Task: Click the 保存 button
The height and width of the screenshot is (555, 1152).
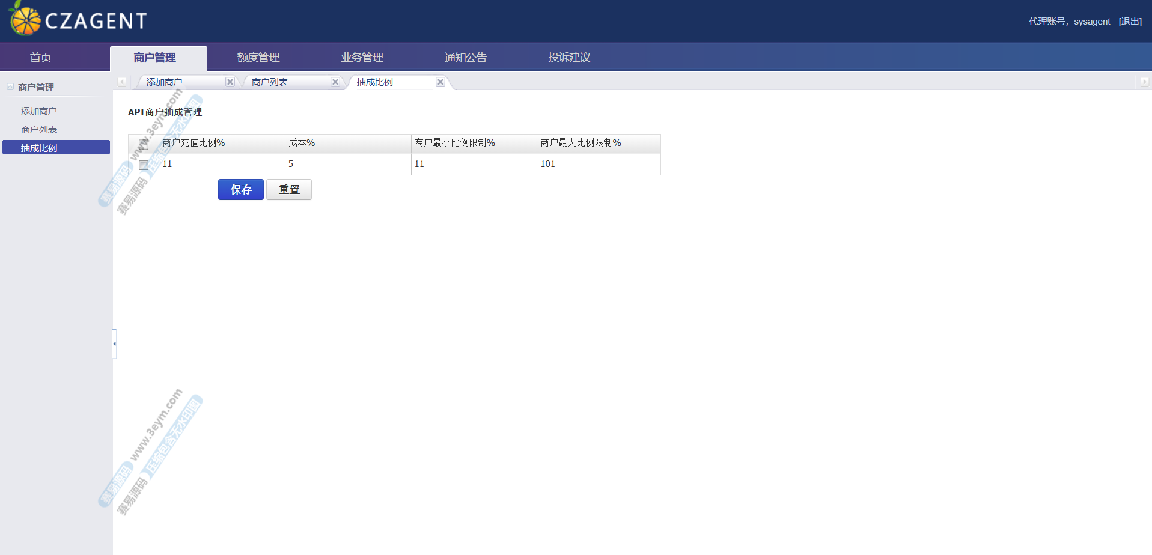Action: click(x=240, y=190)
